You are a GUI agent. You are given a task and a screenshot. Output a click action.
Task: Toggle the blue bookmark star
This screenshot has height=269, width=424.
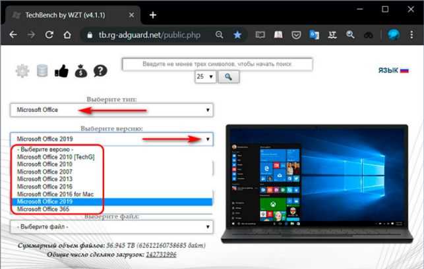[237, 35]
